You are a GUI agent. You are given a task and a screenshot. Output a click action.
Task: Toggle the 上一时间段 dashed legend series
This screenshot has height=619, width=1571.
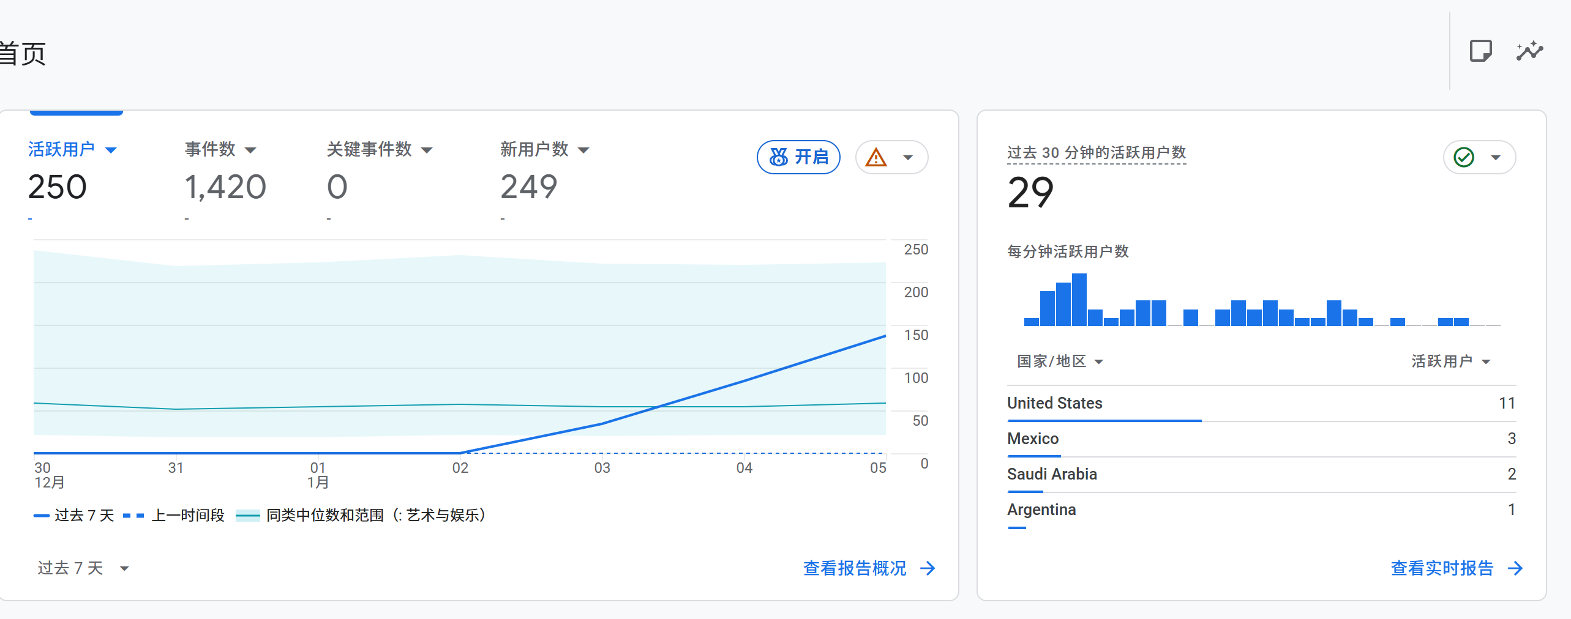(x=174, y=516)
